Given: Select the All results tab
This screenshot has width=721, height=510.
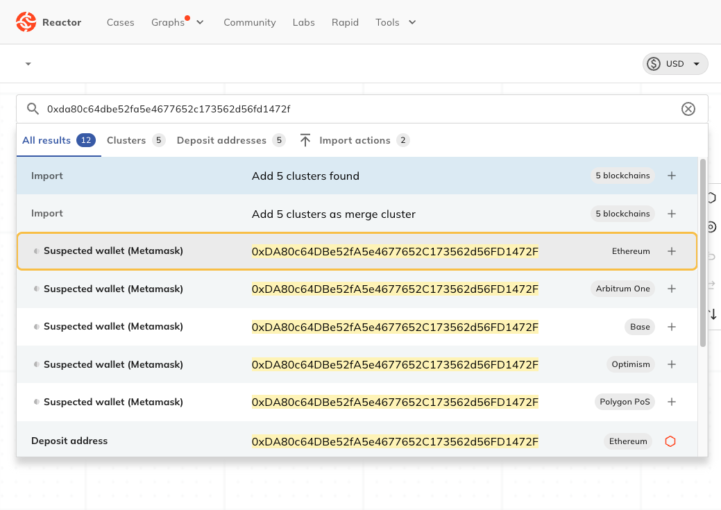Looking at the screenshot, I should 59,140.
